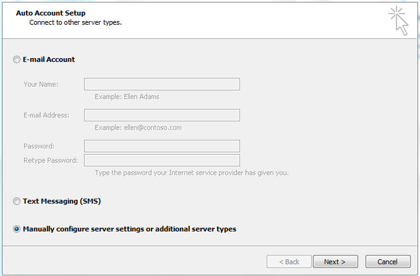Select the E-mail Account radio button
Viewport: 420px width, 276px height.
[17, 60]
